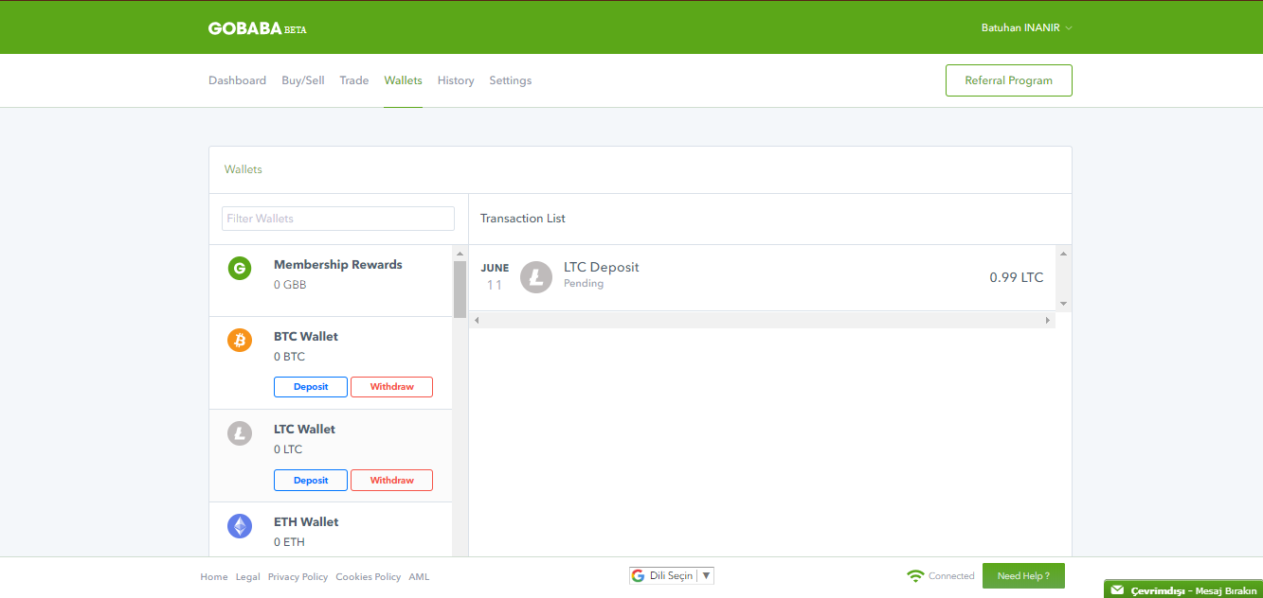Click Deposit under BTC Wallet
This screenshot has height=598, width=1263.
tap(311, 387)
